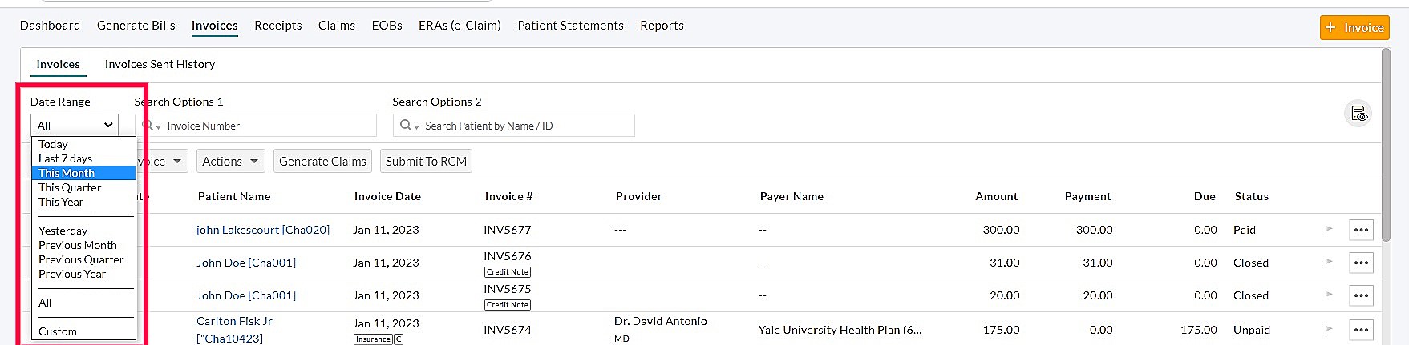
Task: Click the report view icon at top right
Action: coord(1358,114)
